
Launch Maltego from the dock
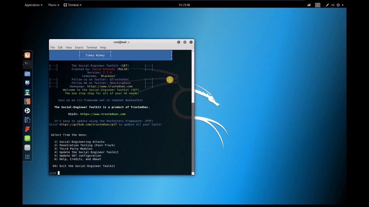coord(27,111)
